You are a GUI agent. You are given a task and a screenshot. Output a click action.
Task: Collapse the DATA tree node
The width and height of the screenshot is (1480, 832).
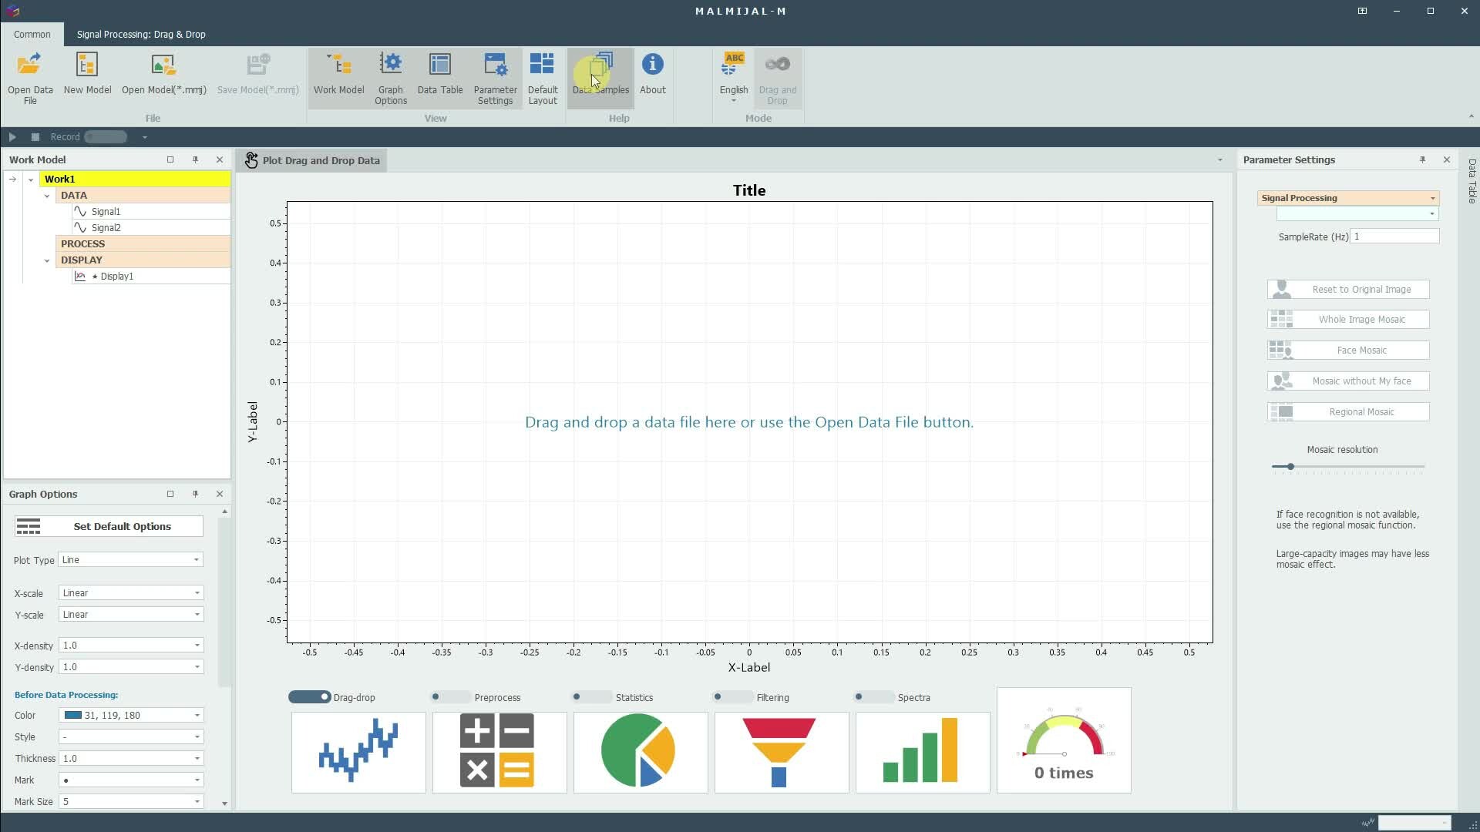coord(47,196)
